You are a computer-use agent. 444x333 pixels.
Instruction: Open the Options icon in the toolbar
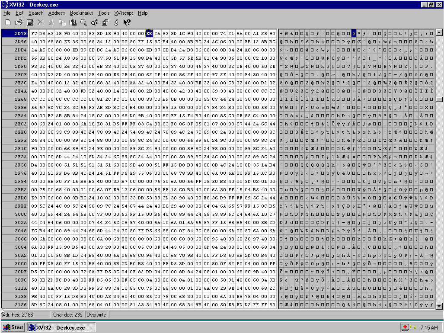pyautogui.click(x=105, y=22)
